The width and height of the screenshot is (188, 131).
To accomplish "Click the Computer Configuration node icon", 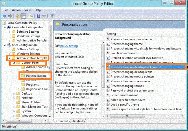I will tap(9, 27).
